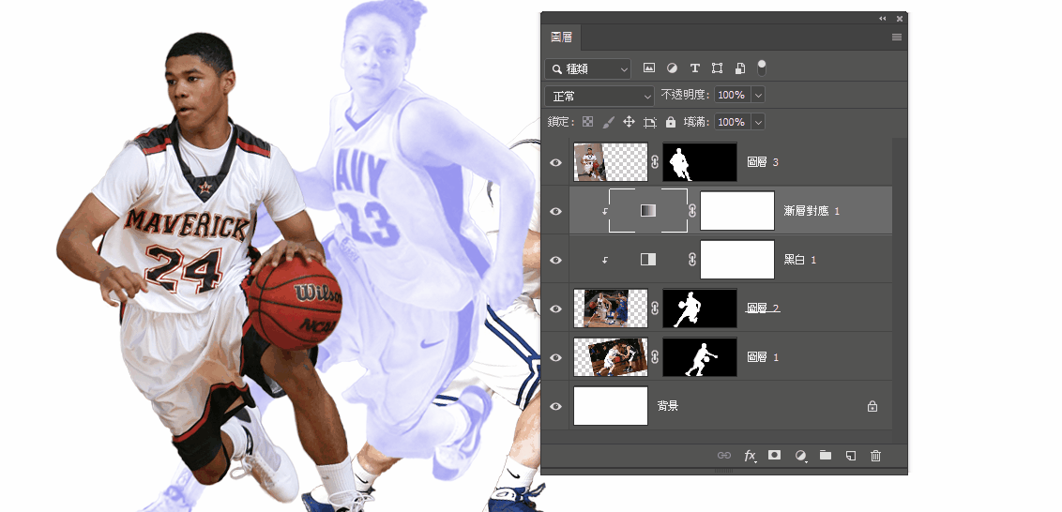Create a new layer icon

[x=851, y=455]
